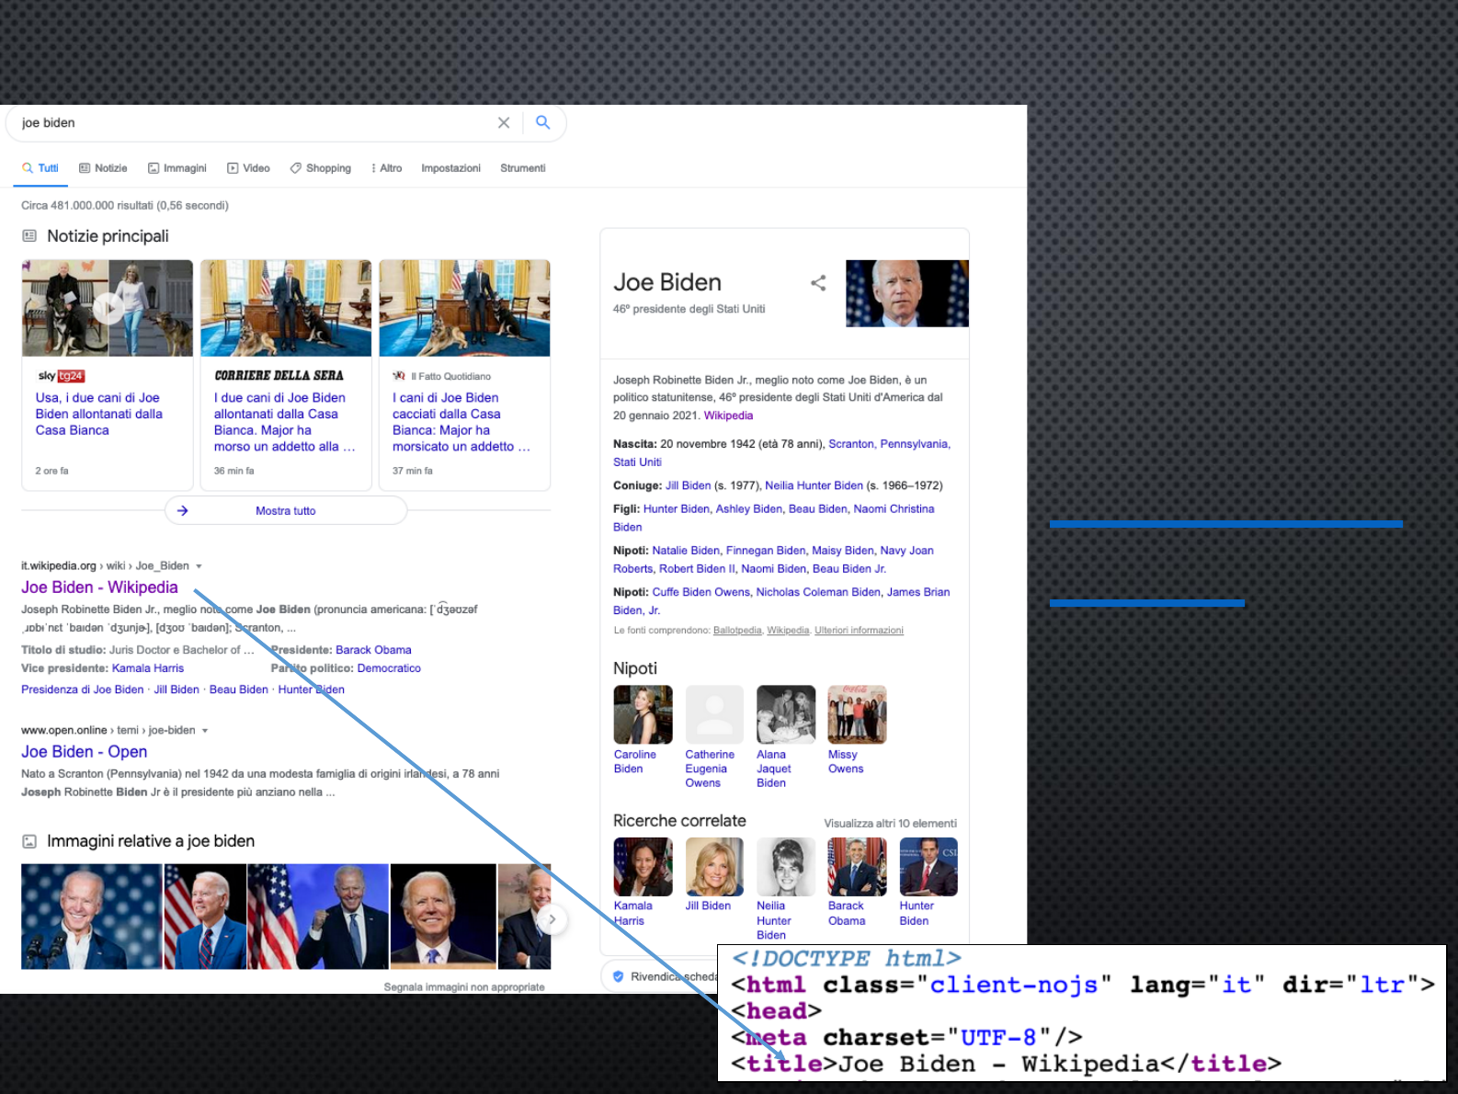Clear the search box with the X icon
The width and height of the screenshot is (1458, 1094).
coord(503,122)
